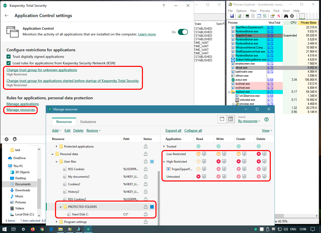Collapse the User files tree node
Viewport: 321px width, 233px height.
57,162
